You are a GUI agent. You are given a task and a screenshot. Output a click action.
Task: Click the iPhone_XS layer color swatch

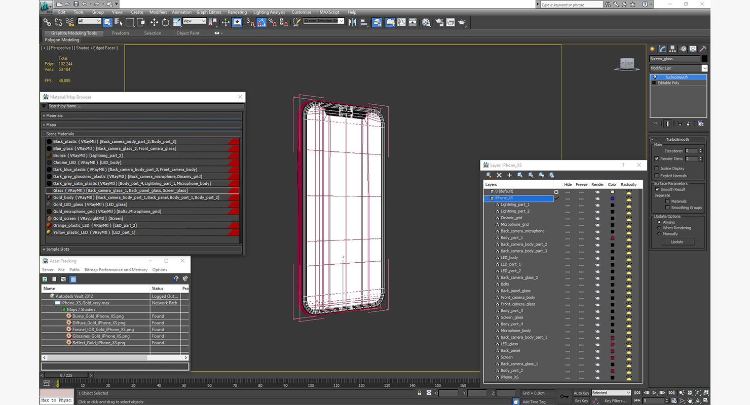coord(612,198)
